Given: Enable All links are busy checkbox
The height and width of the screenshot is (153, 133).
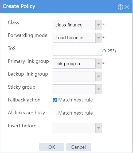Looking at the screenshot, I should click(x=55, y=113).
